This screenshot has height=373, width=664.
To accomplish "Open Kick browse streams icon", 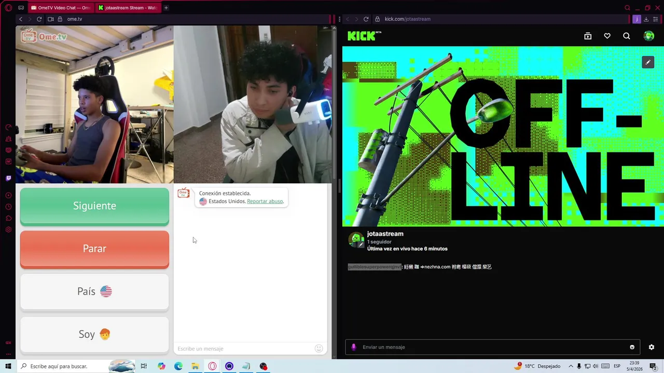I will [588, 36].
